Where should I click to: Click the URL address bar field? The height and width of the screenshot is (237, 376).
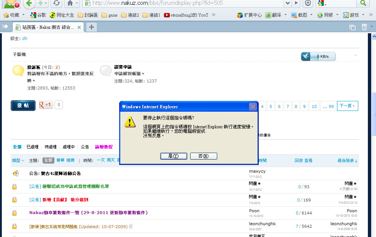[x=185, y=3]
